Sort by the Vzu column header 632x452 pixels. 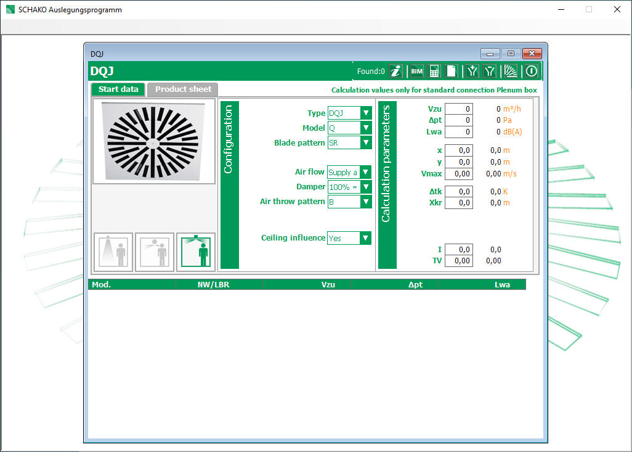pos(307,284)
